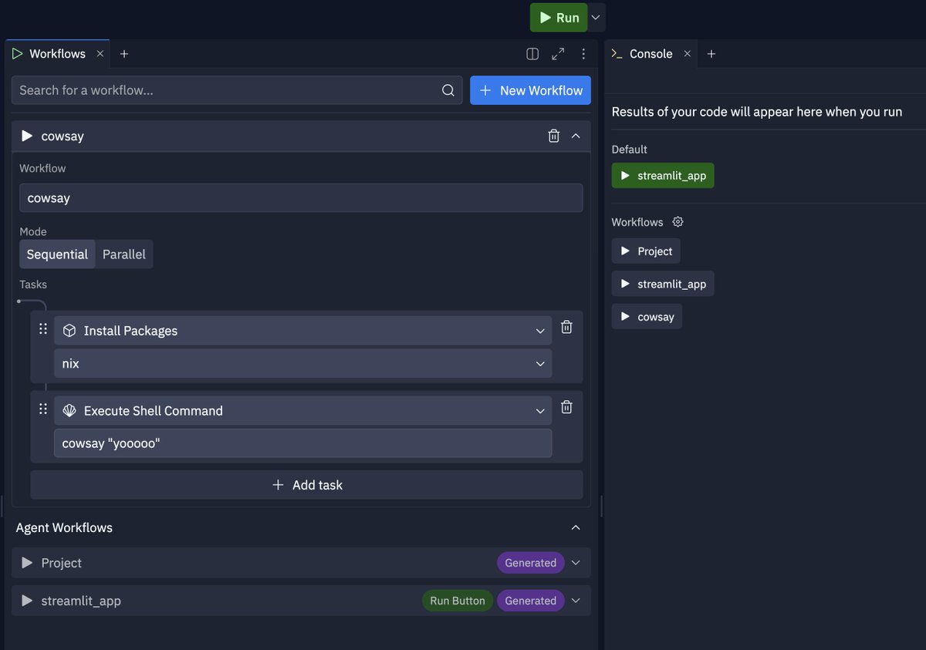Open the nix dropdown under Install Packages
Screen dimensions: 926x650
(x=539, y=362)
